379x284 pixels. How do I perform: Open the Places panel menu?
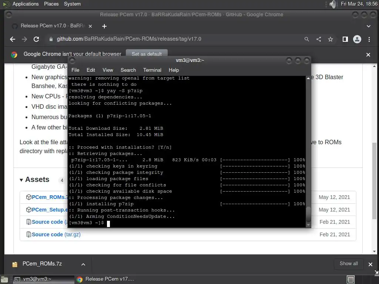[51, 4]
